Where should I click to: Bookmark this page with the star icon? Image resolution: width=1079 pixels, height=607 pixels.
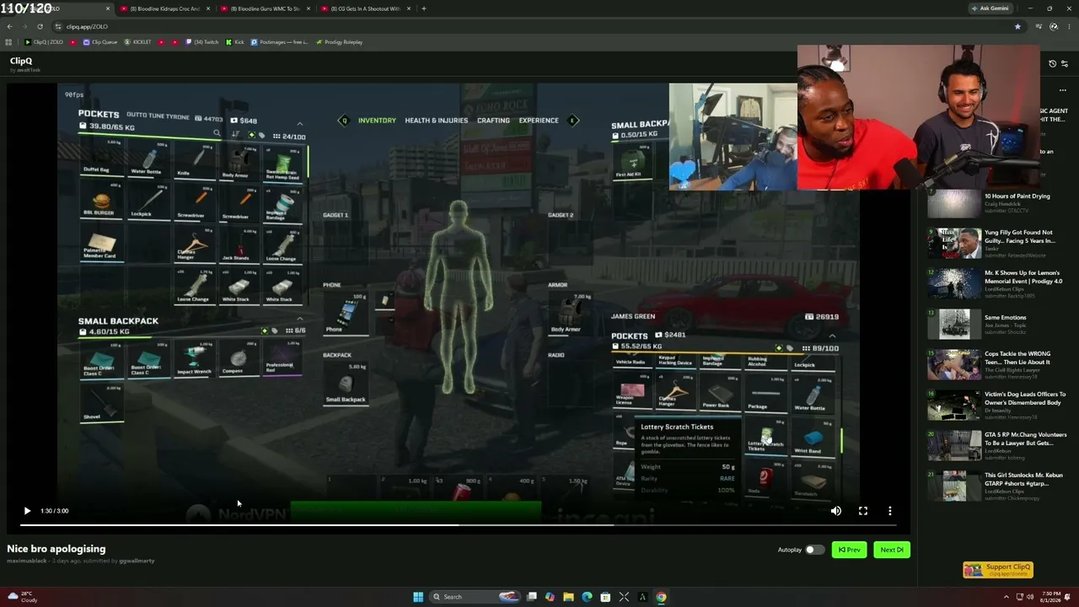(1017, 26)
